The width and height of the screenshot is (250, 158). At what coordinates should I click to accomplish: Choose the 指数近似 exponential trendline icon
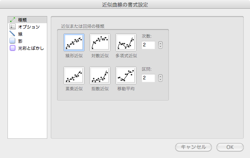(100, 75)
